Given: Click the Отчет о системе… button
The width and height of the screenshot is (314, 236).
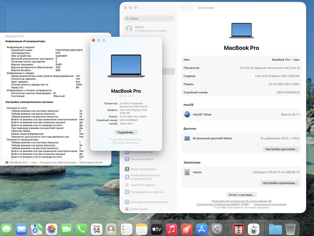Looking at the screenshot, I should click(242, 195).
